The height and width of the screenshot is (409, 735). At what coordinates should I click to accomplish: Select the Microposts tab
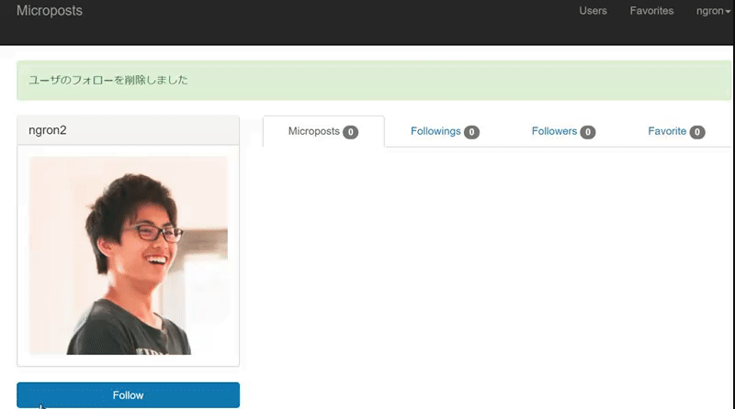click(x=323, y=131)
